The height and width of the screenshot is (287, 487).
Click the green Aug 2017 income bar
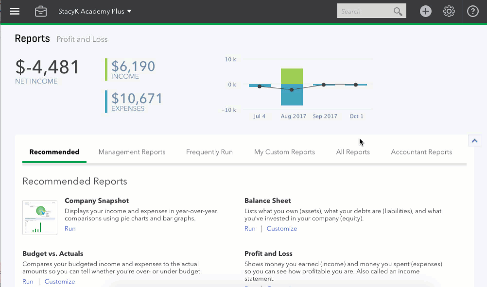coord(292,76)
